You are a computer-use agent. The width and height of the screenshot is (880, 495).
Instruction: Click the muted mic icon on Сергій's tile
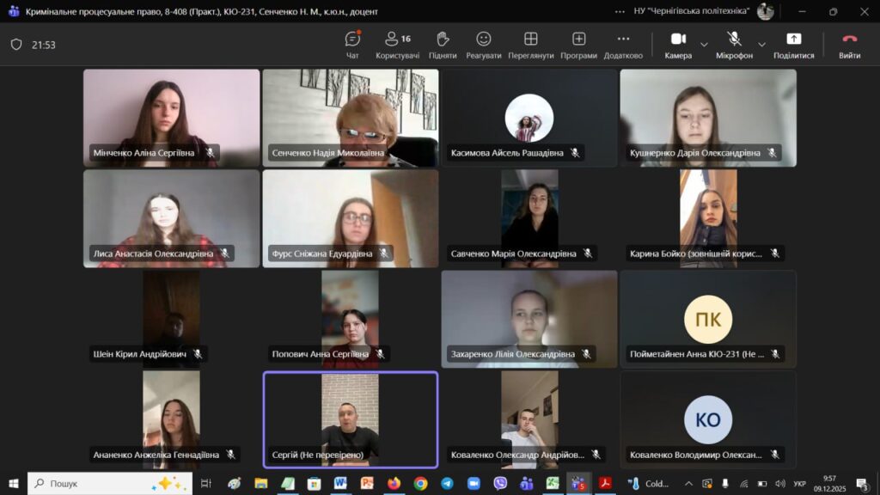pos(379,455)
